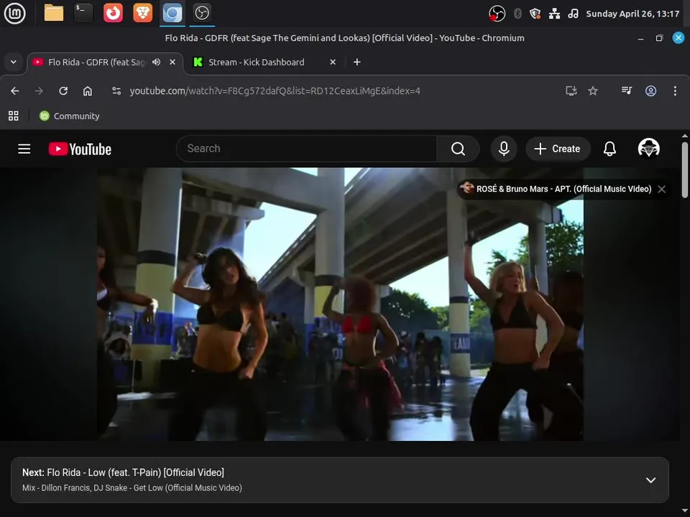Open the ROSÉ & Bruno Mars APT. suggestion
Image resolution: width=690 pixels, height=517 pixels.
556,189
